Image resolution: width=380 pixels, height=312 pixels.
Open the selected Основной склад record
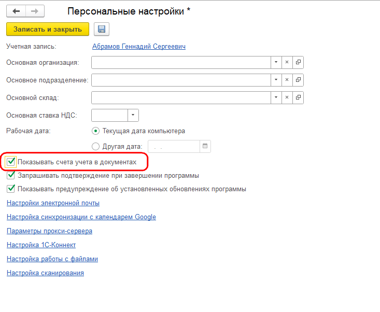(298, 97)
